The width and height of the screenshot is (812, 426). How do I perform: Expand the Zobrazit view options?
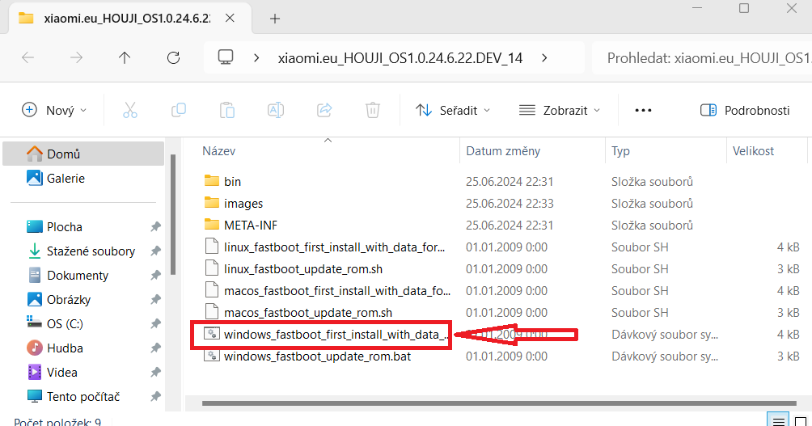[x=560, y=110]
